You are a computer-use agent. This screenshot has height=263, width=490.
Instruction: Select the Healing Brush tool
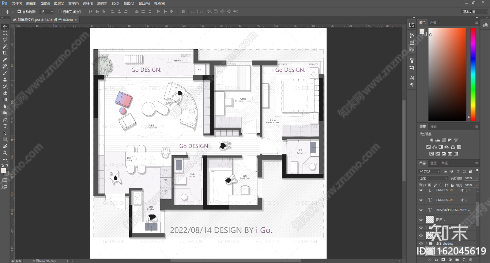(5, 67)
